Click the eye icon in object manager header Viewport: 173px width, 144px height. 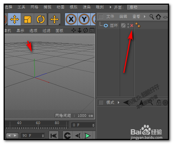[165, 17]
